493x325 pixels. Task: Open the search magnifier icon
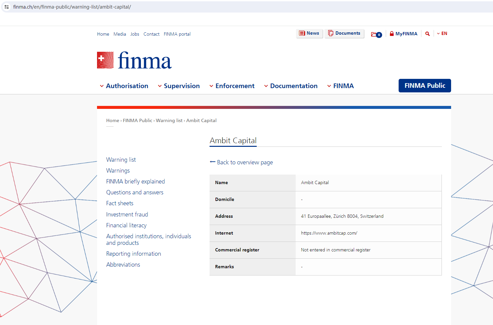(427, 34)
